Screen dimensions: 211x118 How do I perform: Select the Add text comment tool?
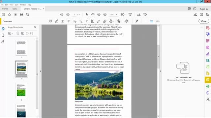87,21
